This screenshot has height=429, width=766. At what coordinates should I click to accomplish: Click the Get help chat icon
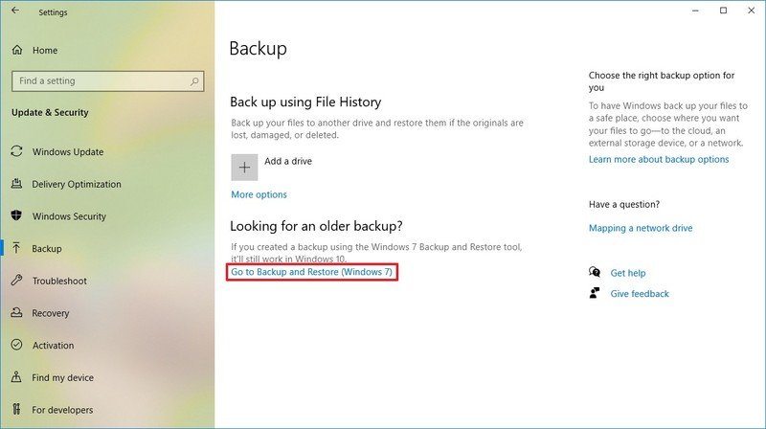pos(596,273)
